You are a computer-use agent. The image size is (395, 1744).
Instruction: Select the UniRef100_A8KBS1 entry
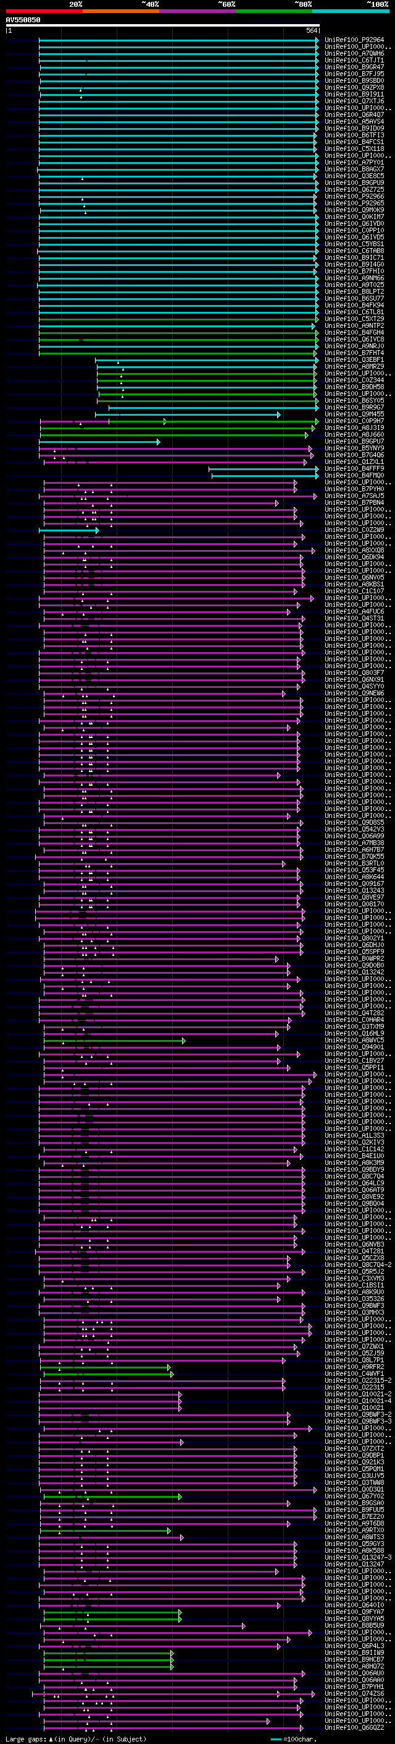coord(354,584)
